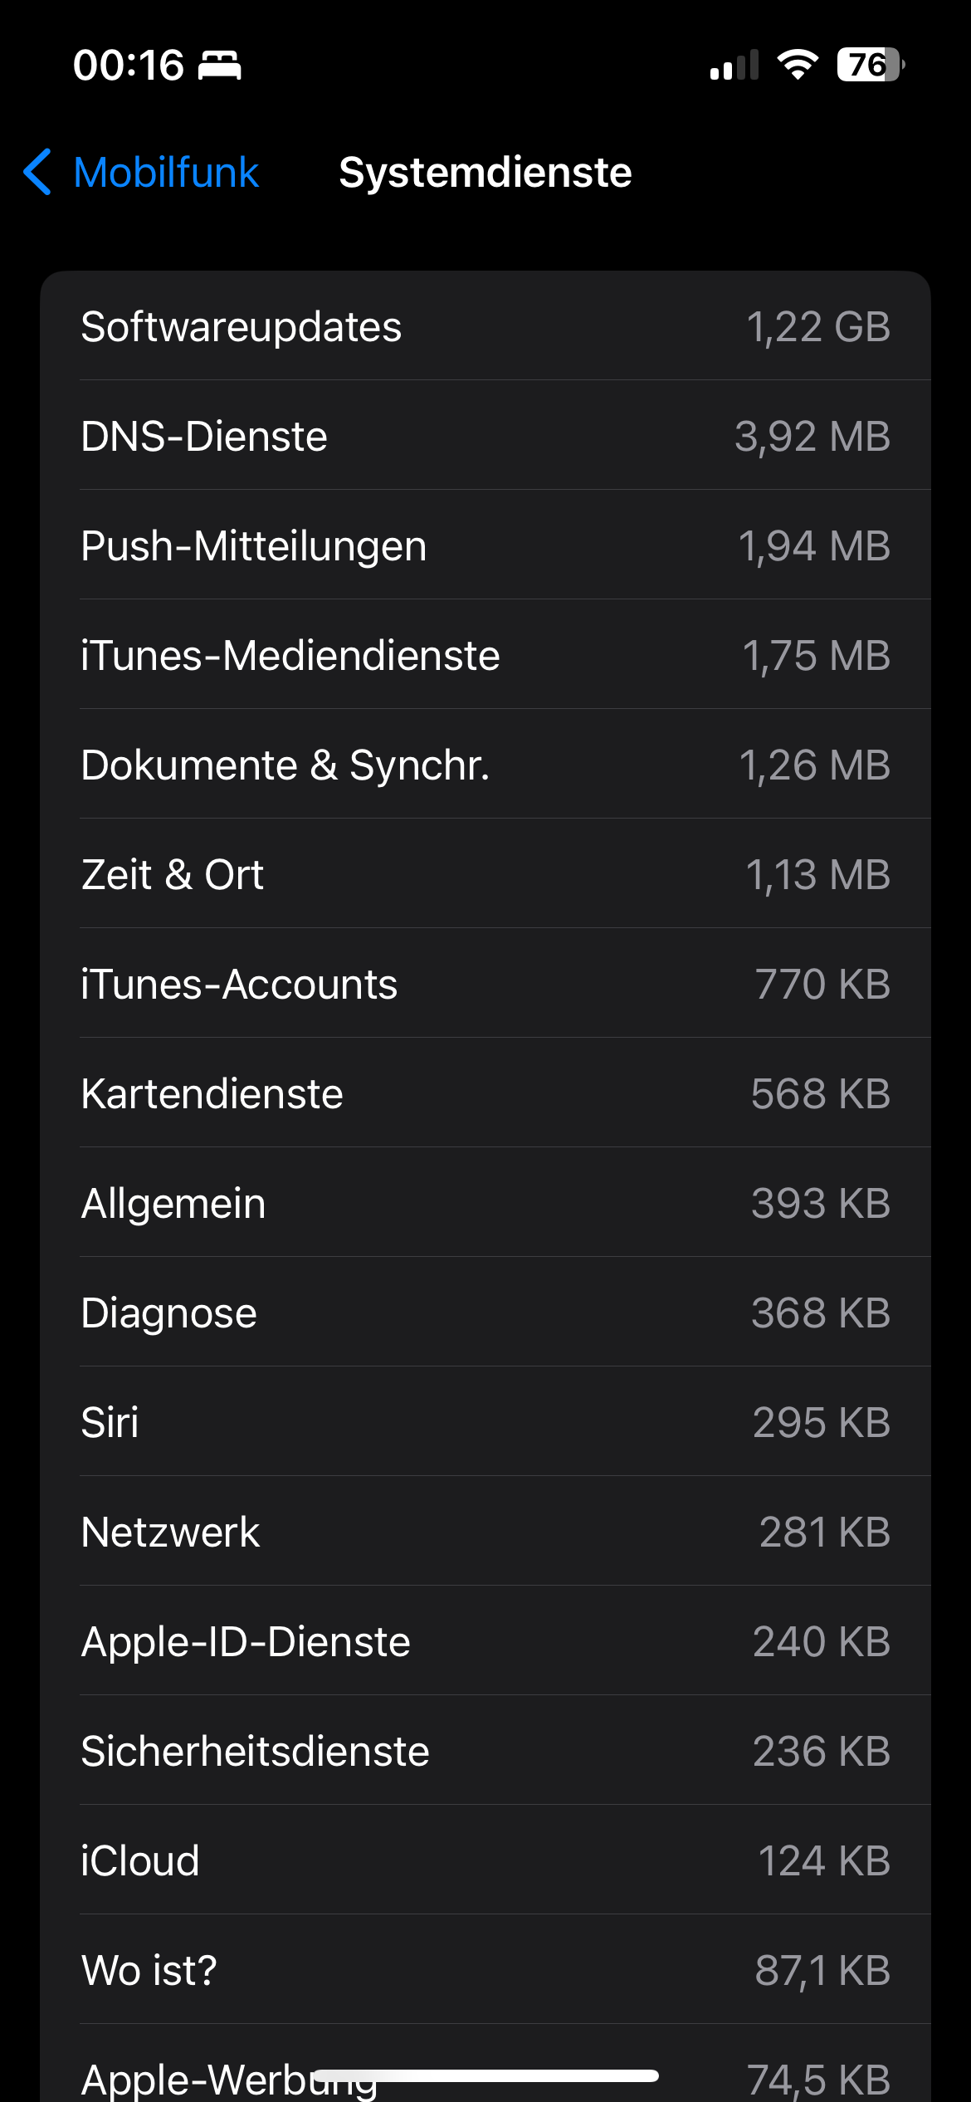Go back to Mobilfunk settings

point(166,173)
